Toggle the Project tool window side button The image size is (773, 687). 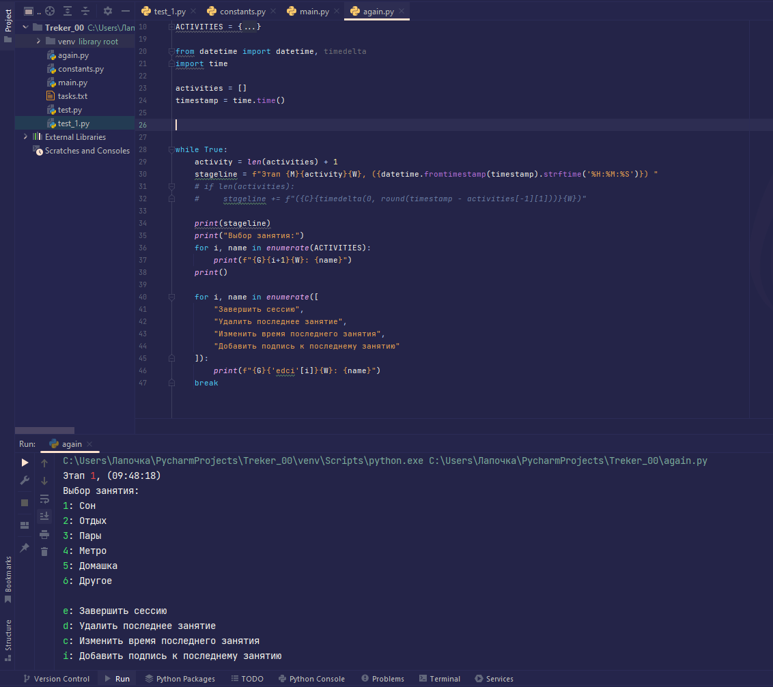click(8, 26)
